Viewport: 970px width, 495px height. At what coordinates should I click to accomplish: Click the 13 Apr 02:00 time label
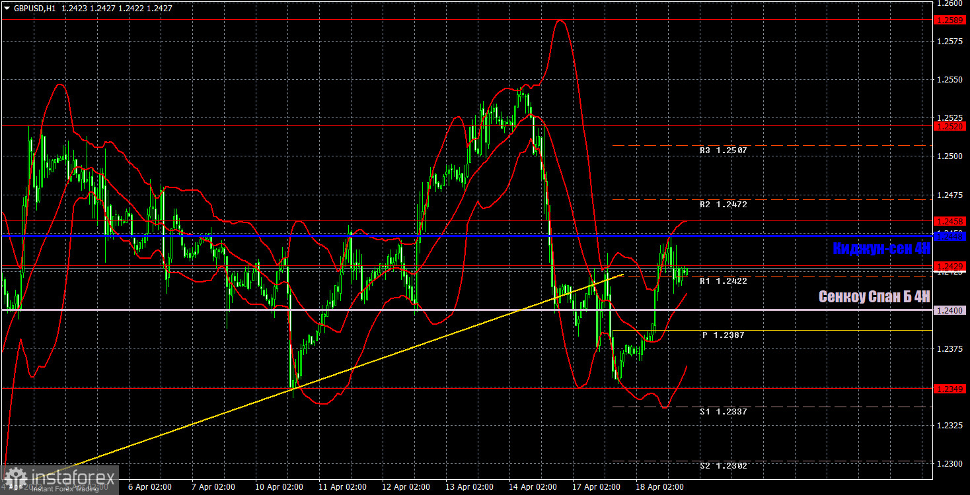(469, 487)
